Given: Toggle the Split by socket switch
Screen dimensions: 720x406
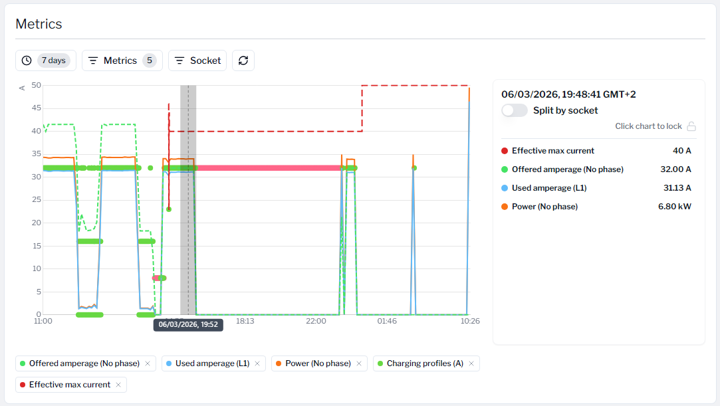Looking at the screenshot, I should (x=515, y=110).
